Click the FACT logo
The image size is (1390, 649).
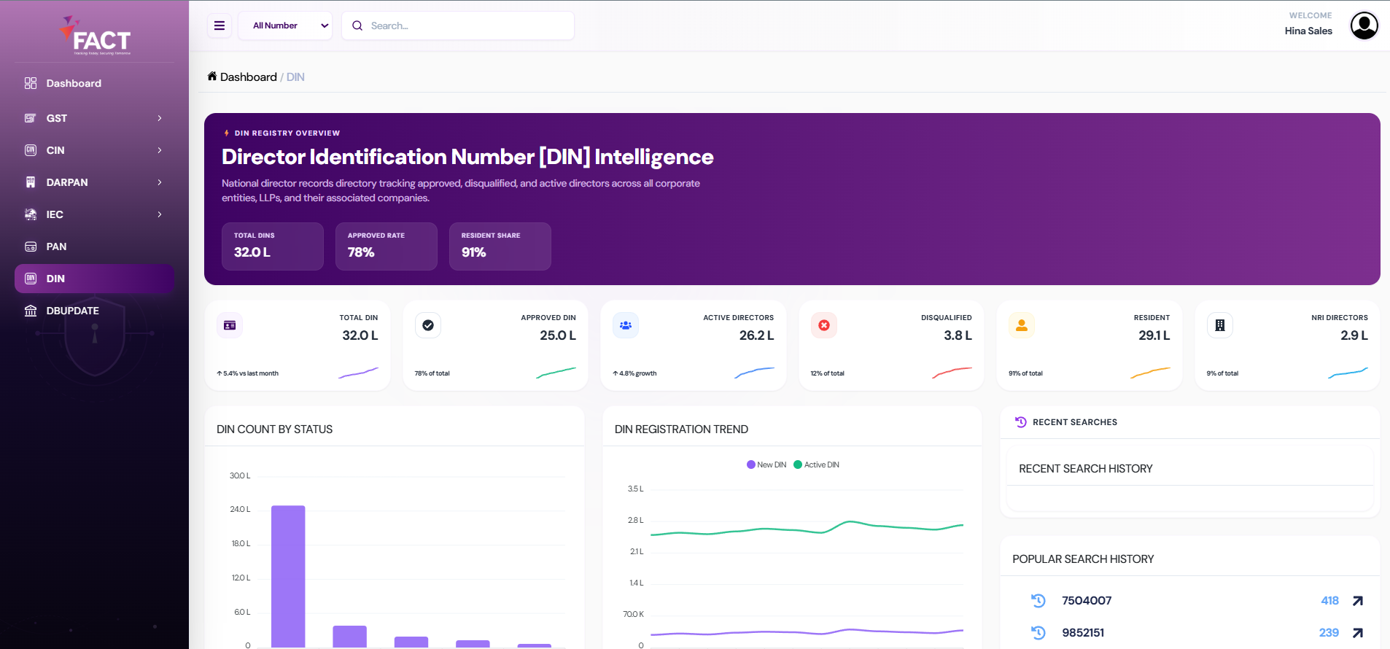(95, 35)
